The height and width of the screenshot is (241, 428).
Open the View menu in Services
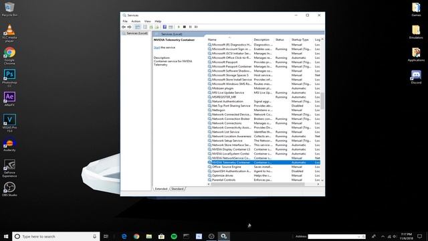(147, 21)
